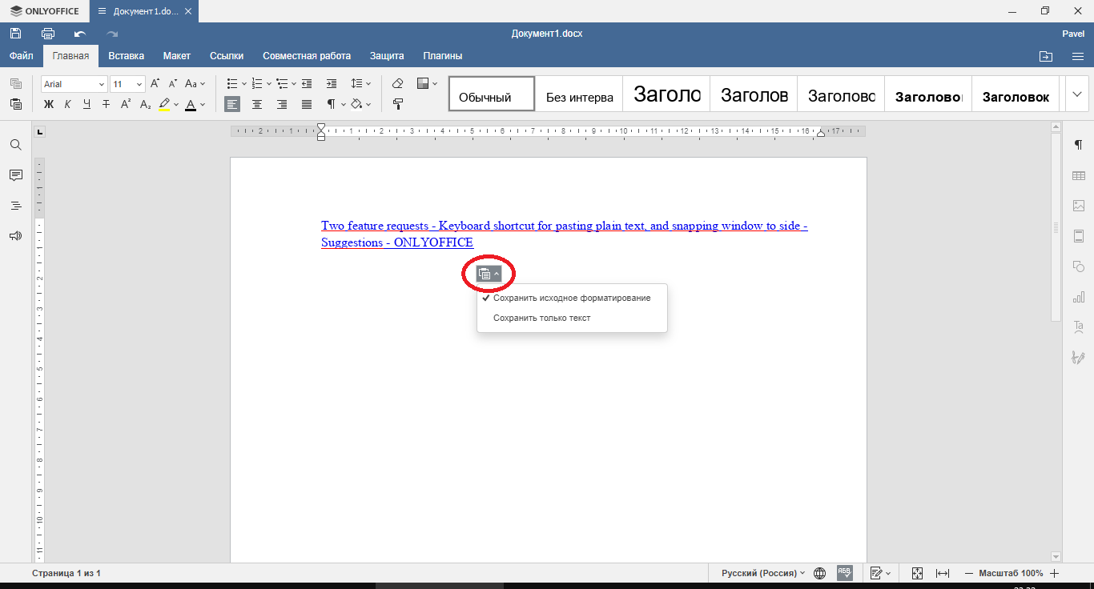Switch to the Ссылки tab
This screenshot has width=1094, height=589.
(x=227, y=56)
